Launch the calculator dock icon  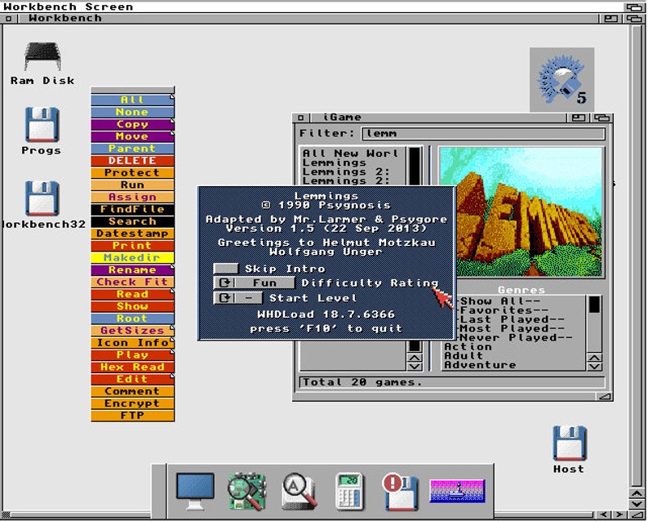click(x=349, y=492)
